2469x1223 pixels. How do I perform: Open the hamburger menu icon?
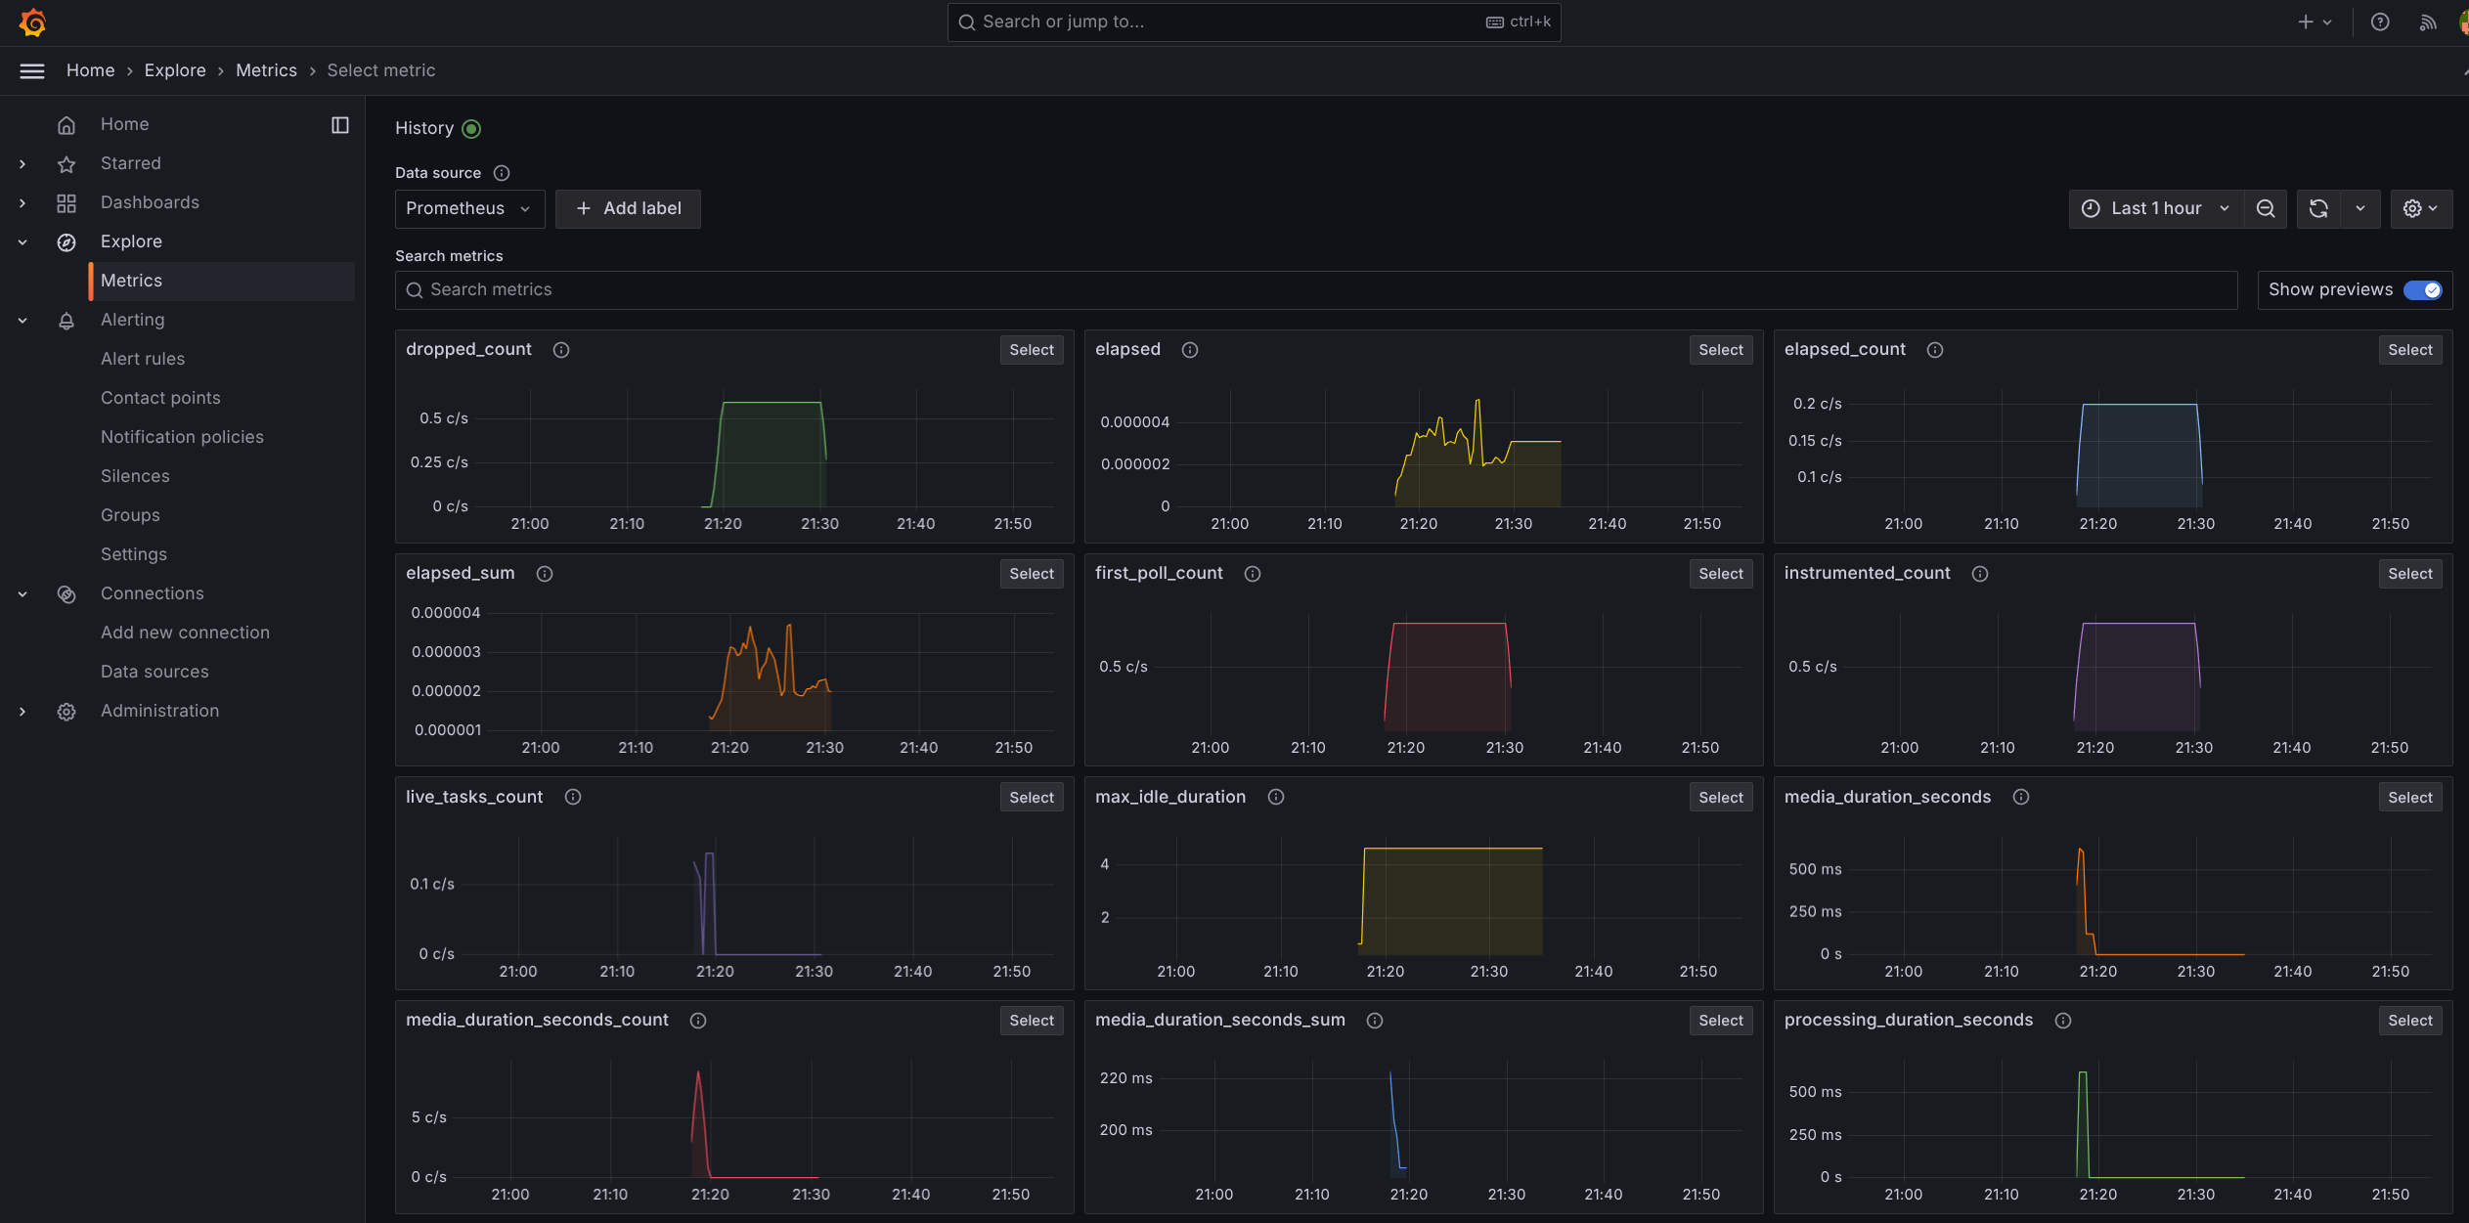click(32, 70)
